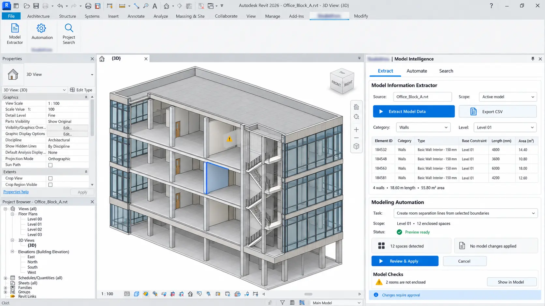Click Show in Model button

click(x=511, y=282)
